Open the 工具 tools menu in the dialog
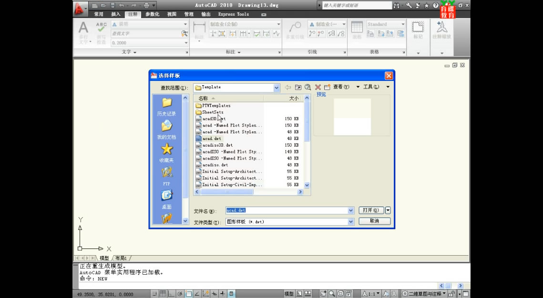543x298 pixels. click(371, 87)
